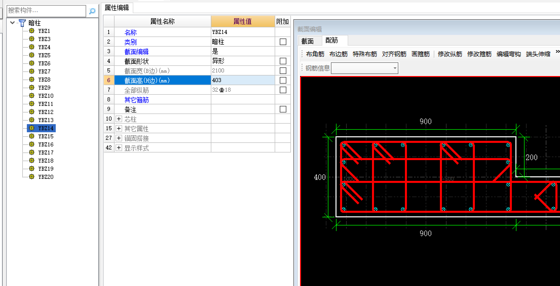
Task: Click the 对齐钢筋 toolbar command
Action: pyautogui.click(x=394, y=54)
